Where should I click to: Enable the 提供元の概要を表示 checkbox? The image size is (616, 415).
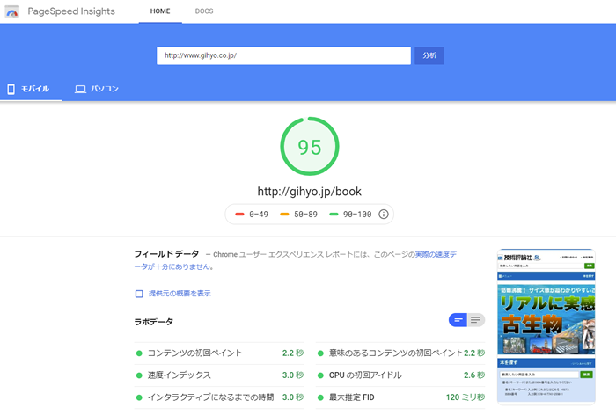139,293
